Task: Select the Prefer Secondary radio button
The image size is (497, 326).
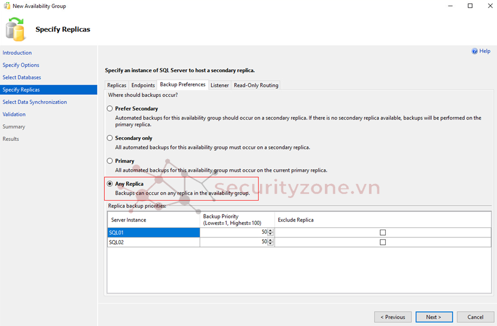Action: (x=110, y=108)
